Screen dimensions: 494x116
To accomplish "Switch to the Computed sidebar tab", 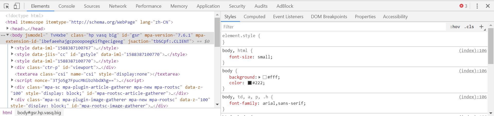I will [254, 17].
